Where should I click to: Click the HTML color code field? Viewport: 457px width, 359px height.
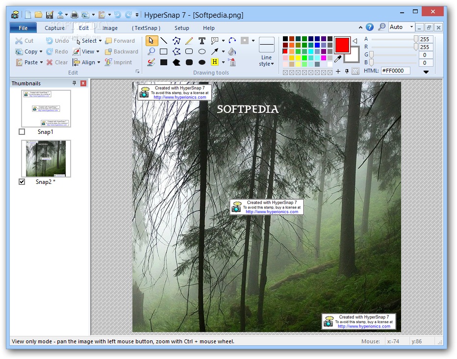point(396,71)
